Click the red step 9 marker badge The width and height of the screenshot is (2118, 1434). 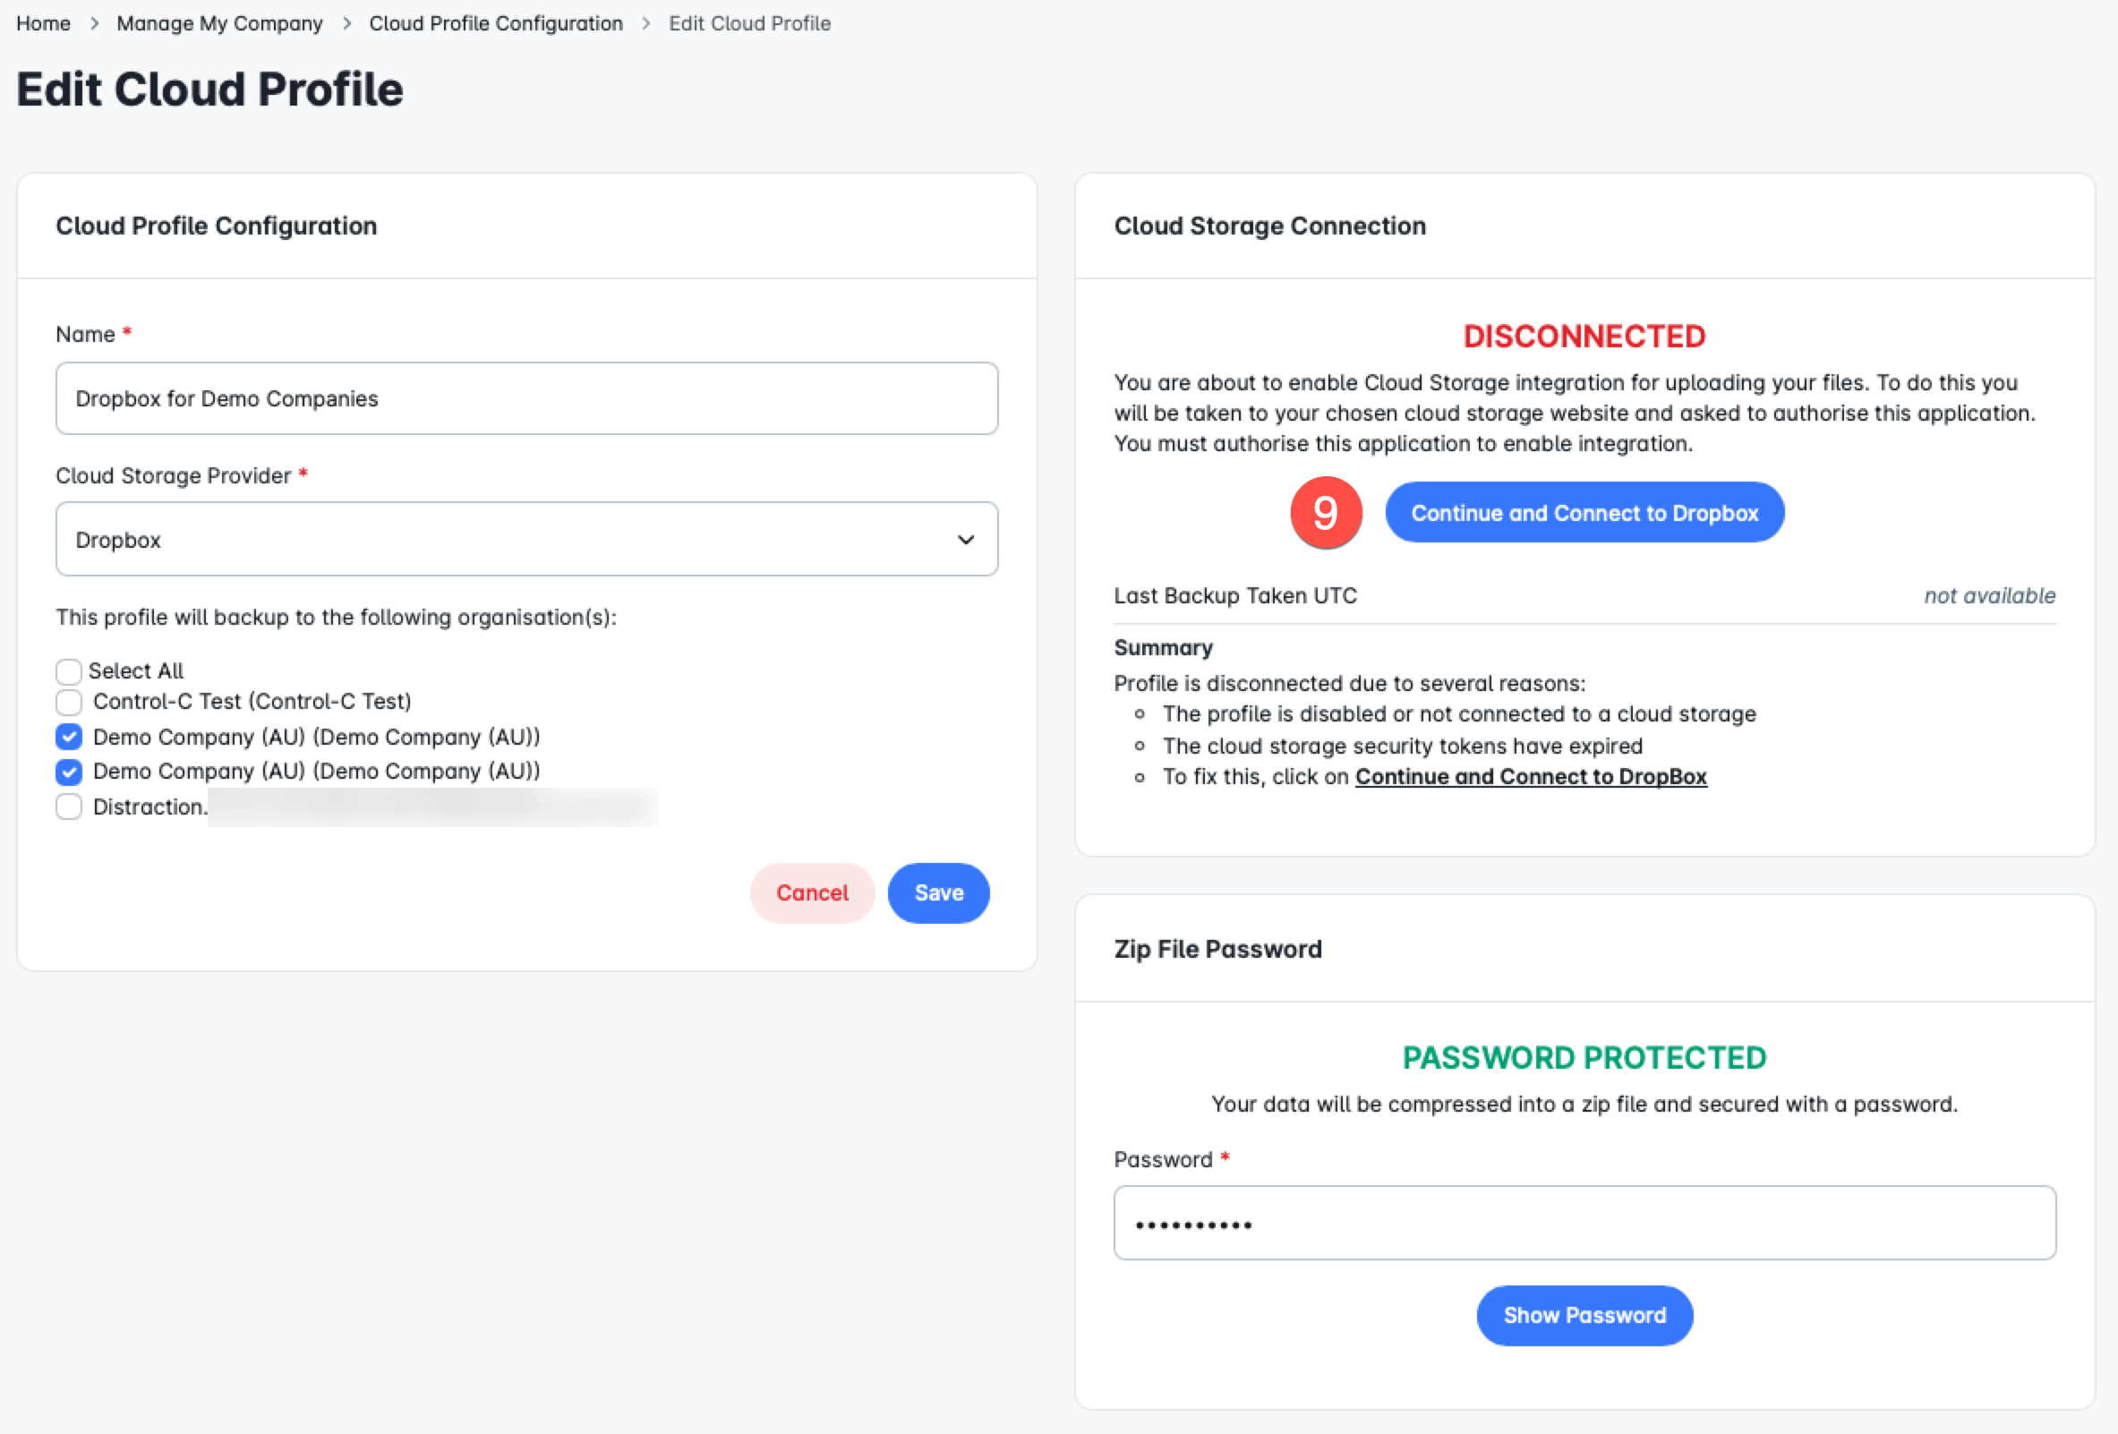1326,512
